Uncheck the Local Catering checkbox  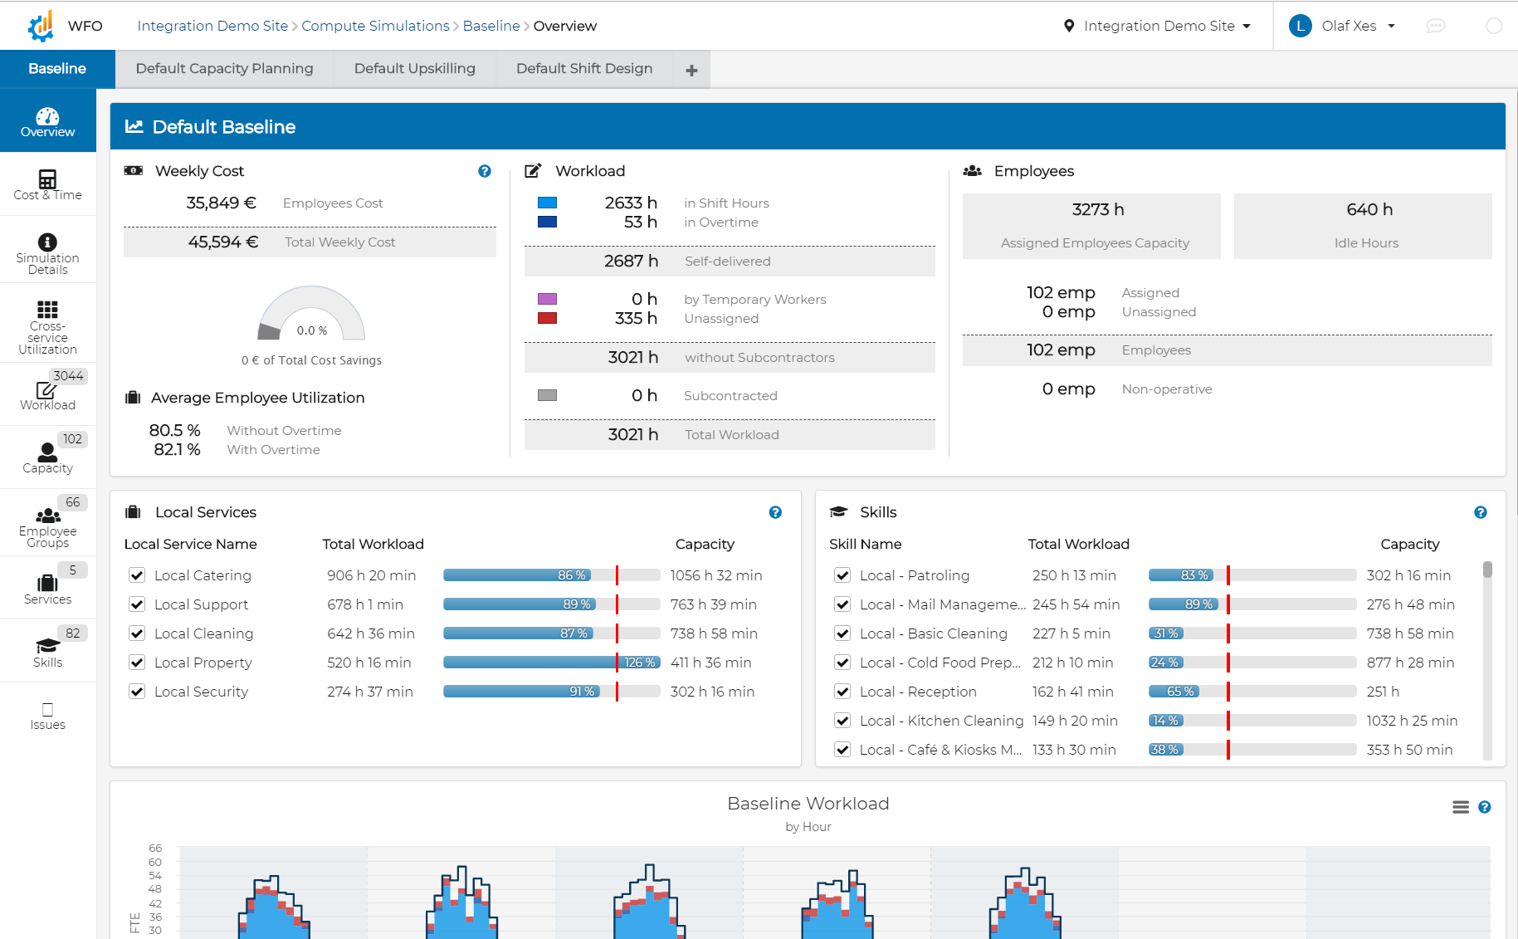point(138,575)
